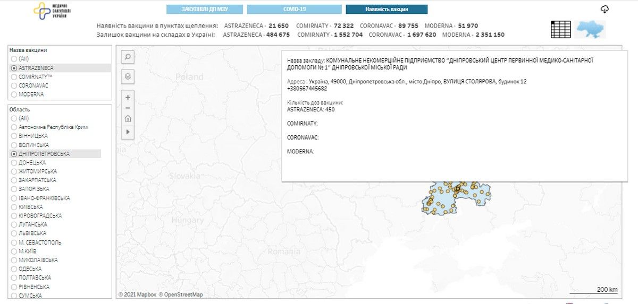Expand map tools arrow button

128,132
